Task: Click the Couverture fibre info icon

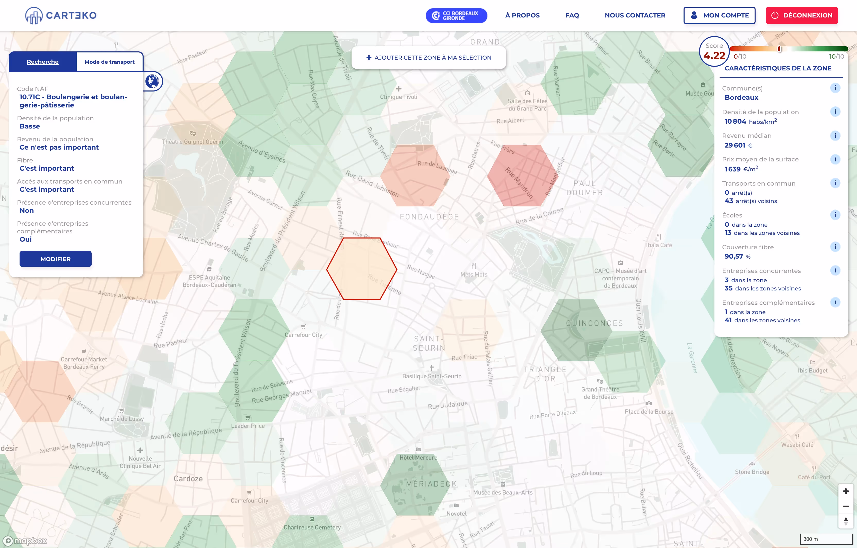Action: 835,246
